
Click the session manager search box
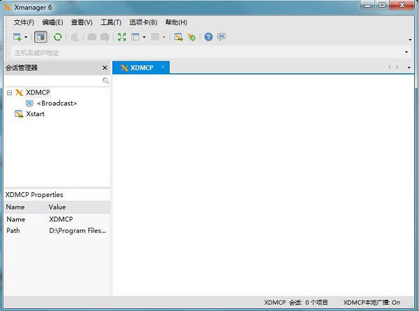[x=53, y=80]
